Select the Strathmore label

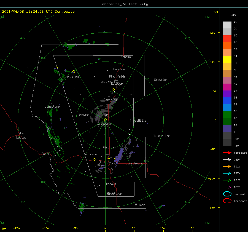pos(134,163)
